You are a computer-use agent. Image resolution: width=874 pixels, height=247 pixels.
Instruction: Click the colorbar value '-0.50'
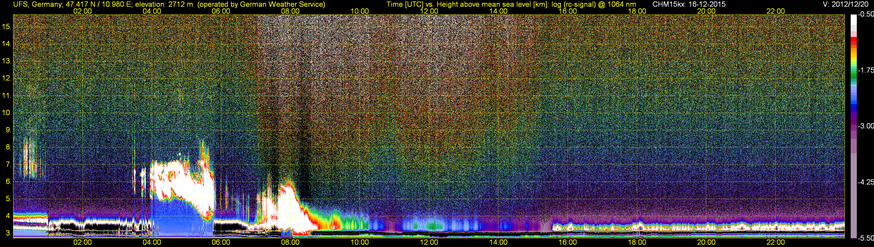click(866, 14)
